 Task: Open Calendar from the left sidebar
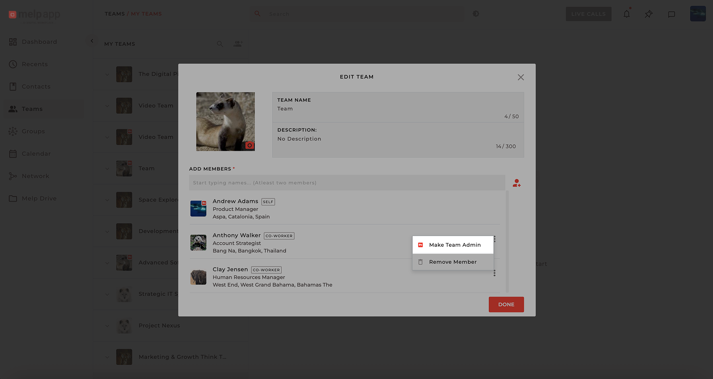click(x=36, y=154)
